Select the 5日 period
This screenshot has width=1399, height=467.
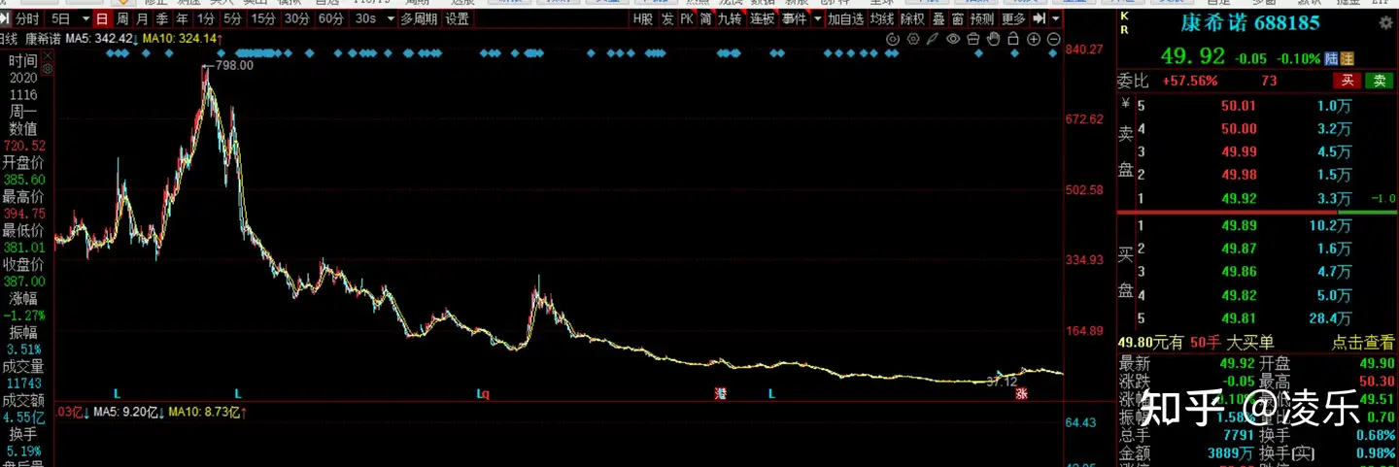coord(60,18)
